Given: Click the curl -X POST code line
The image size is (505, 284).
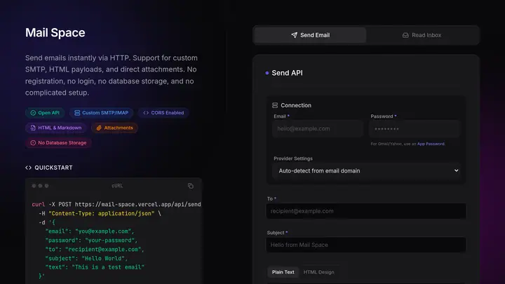Looking at the screenshot, I should [116, 205].
